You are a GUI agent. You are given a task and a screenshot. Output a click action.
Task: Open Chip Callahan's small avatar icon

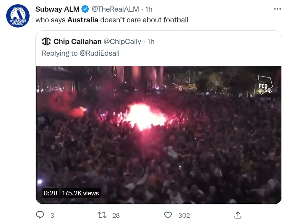point(46,41)
